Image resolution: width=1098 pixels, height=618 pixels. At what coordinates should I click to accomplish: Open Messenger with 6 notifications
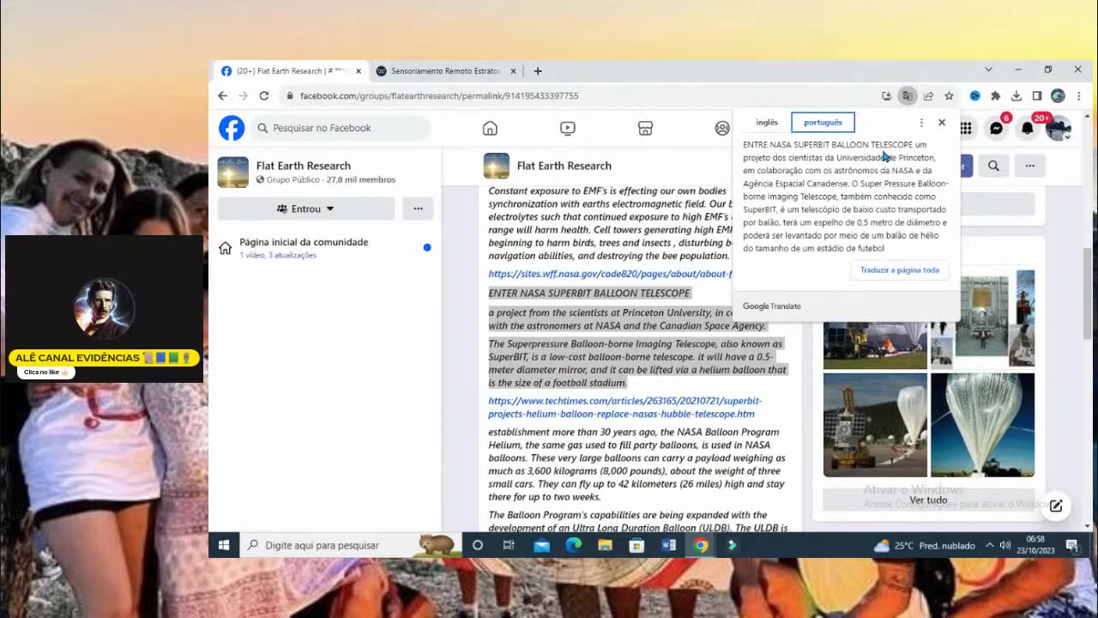click(996, 128)
